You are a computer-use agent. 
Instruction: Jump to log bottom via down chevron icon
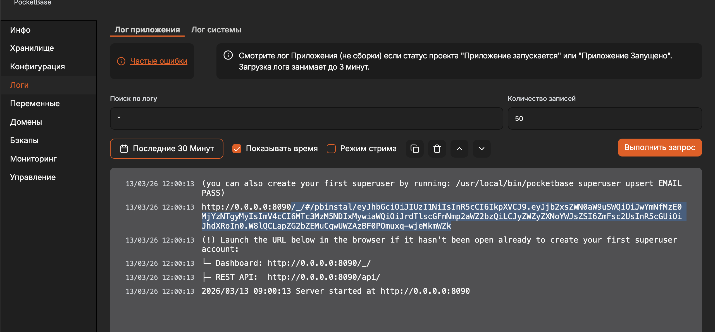482,148
